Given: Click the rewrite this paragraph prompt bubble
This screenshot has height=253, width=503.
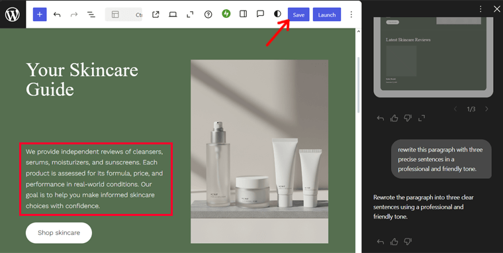Looking at the screenshot, I should [441, 159].
